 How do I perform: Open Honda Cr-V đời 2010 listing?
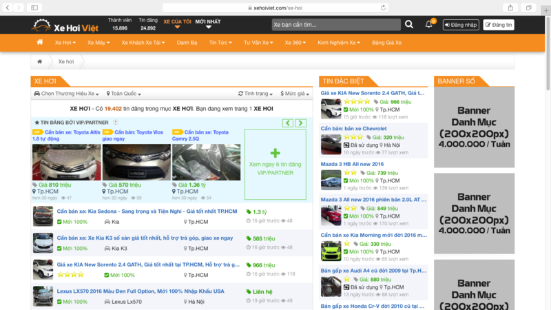click(373, 306)
